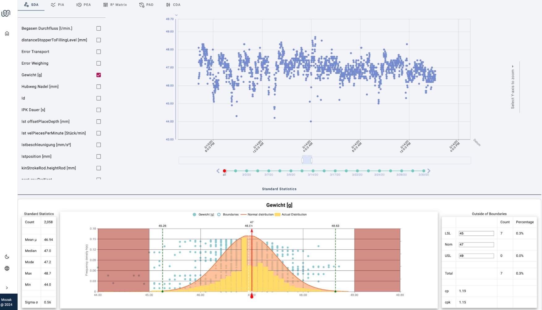Click the USL input field

pyautogui.click(x=476, y=256)
